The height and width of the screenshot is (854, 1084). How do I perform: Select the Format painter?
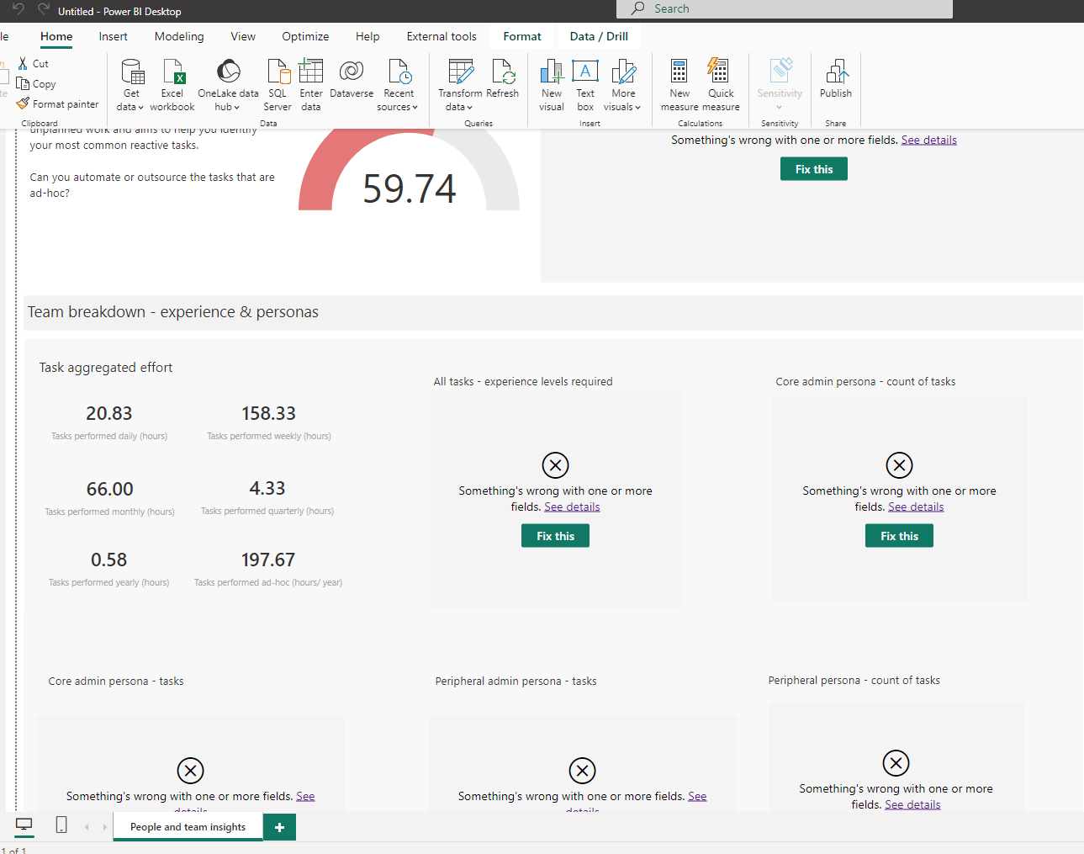click(57, 103)
